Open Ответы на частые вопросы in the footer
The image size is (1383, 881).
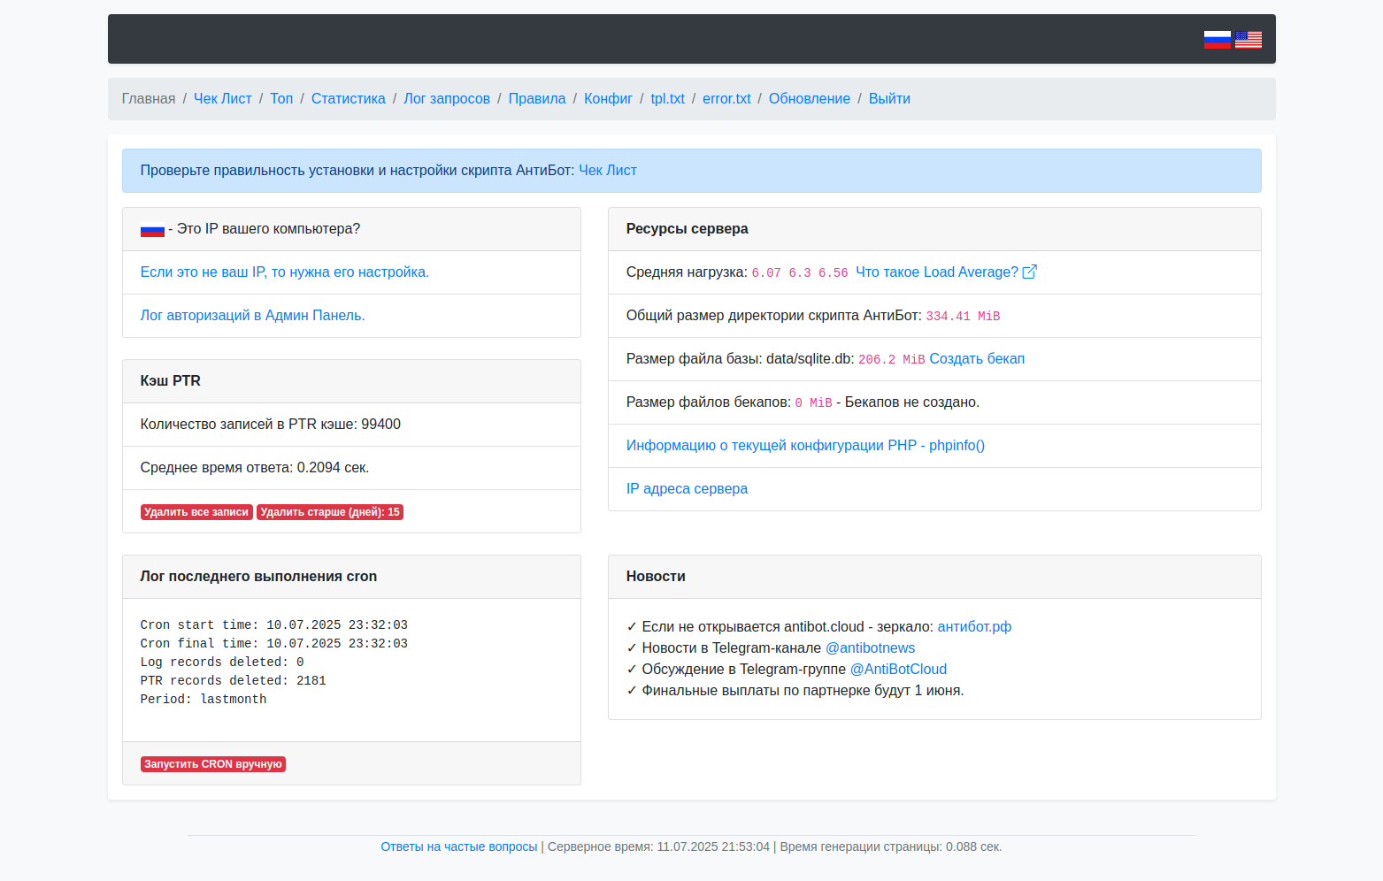pyautogui.click(x=458, y=847)
